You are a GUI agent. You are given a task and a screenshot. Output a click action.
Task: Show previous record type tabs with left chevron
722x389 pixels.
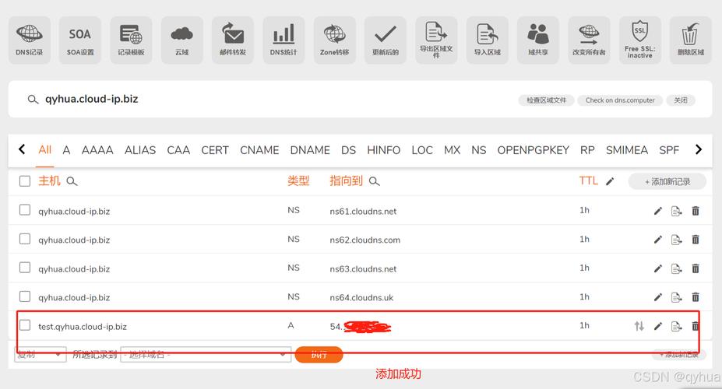(22, 149)
